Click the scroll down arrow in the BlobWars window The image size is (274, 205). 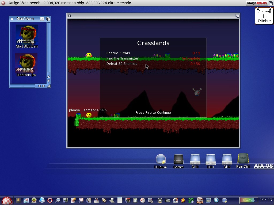tap(49, 81)
